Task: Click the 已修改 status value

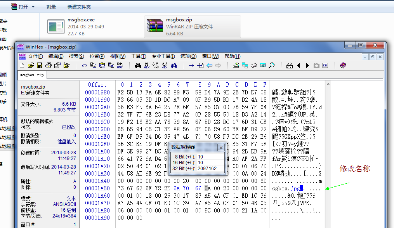Action: [x=69, y=127]
